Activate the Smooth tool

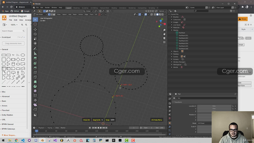(35, 91)
